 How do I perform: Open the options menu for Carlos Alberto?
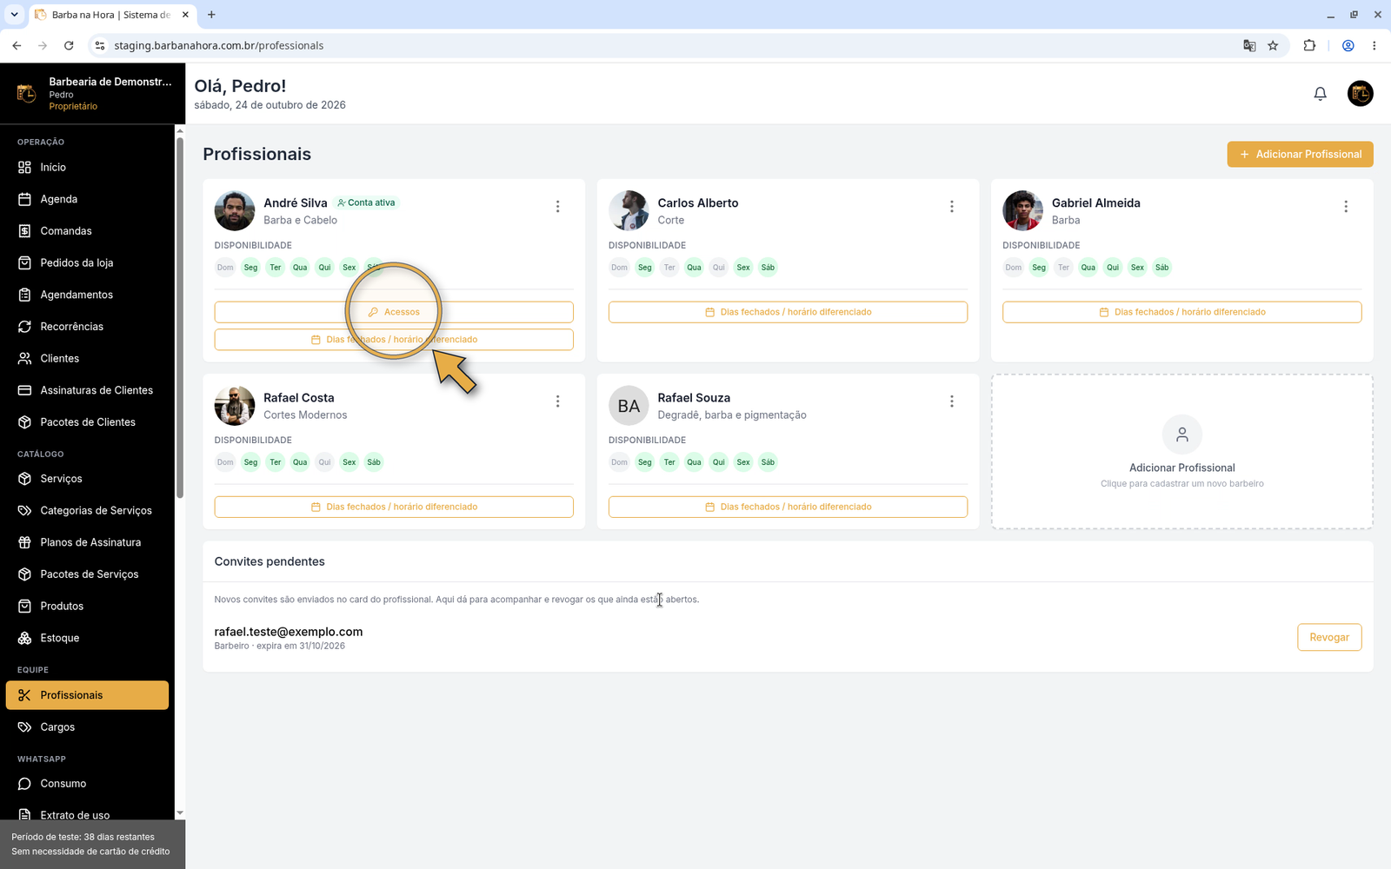click(951, 207)
